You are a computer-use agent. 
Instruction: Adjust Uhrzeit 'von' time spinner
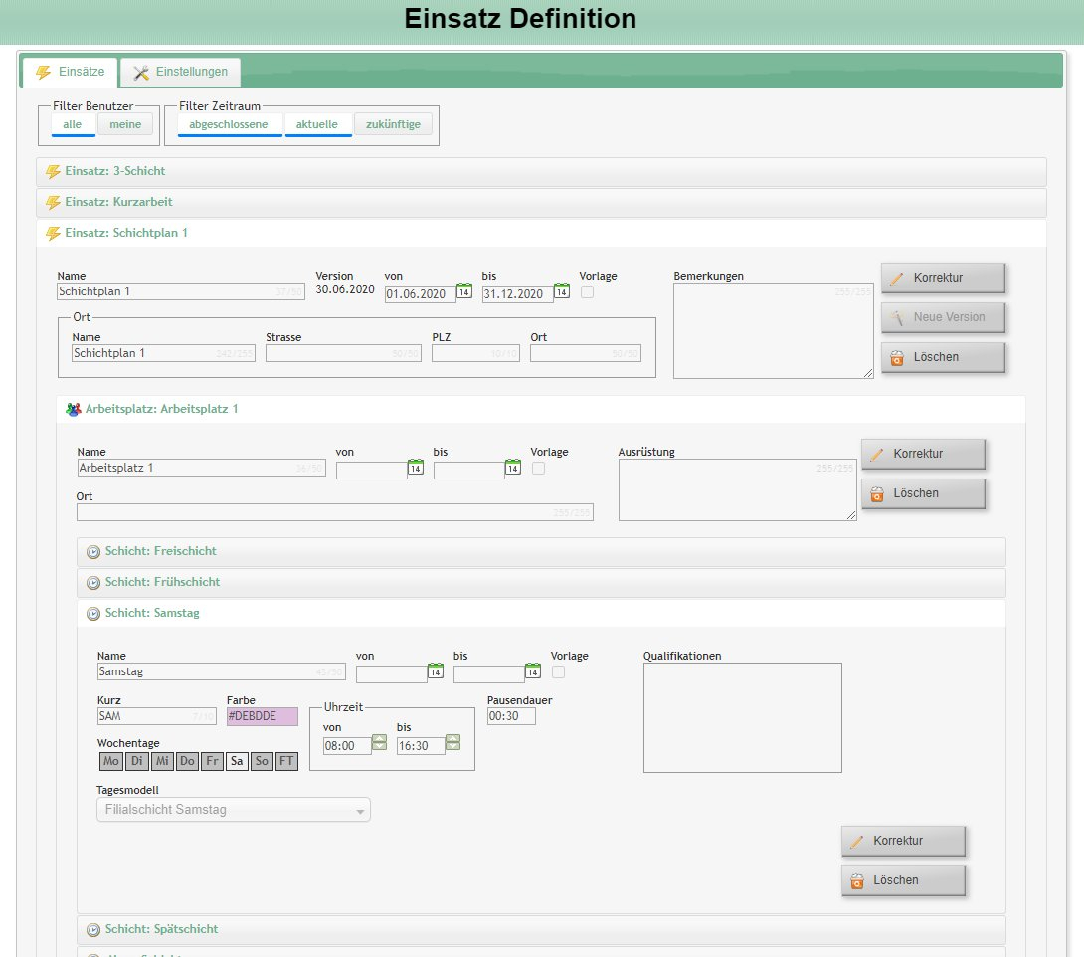(x=380, y=743)
